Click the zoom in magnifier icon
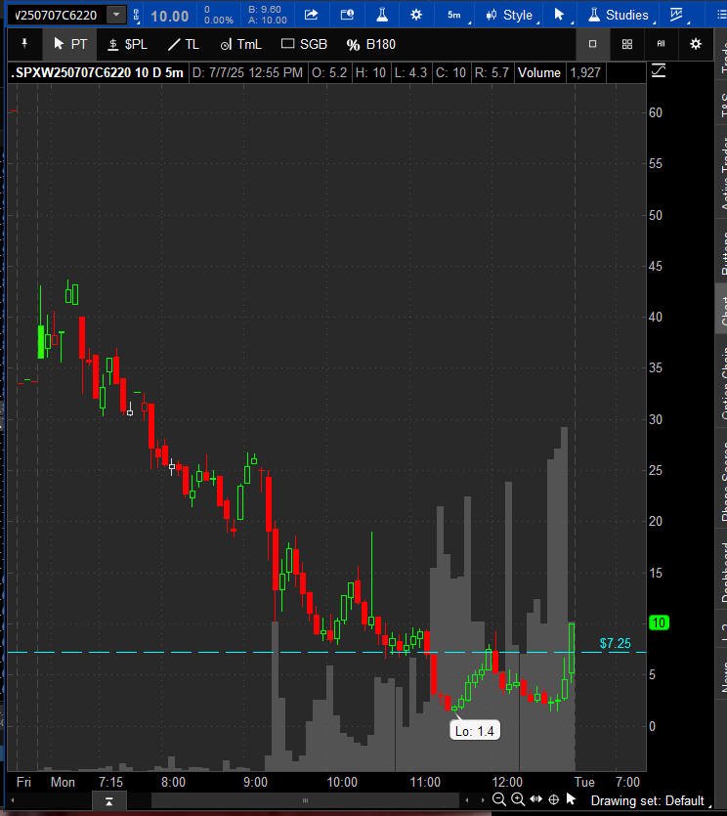727x816 pixels. 517,798
